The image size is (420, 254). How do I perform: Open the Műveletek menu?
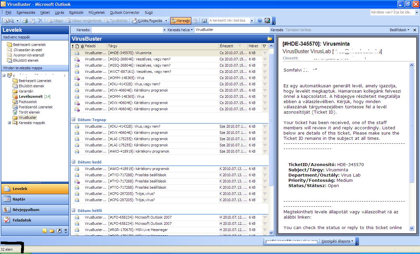[96, 12]
